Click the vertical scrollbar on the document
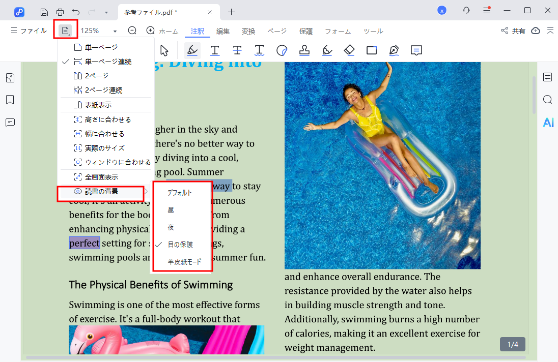The image size is (558, 362). pos(534,96)
